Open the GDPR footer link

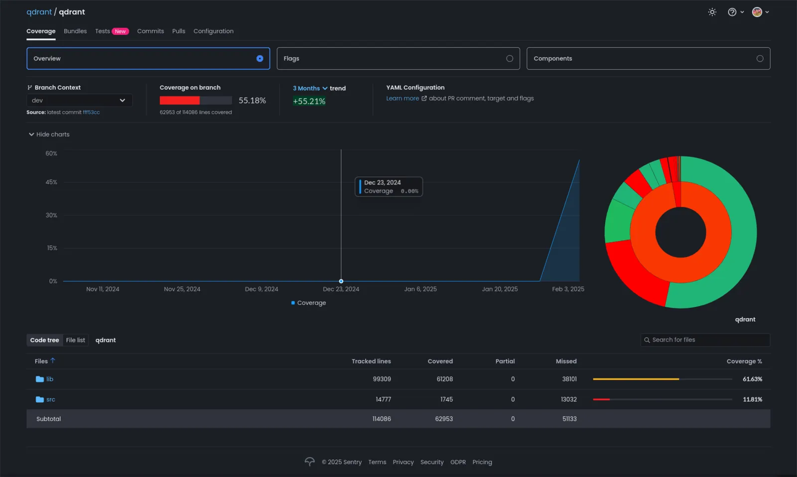pyautogui.click(x=458, y=462)
